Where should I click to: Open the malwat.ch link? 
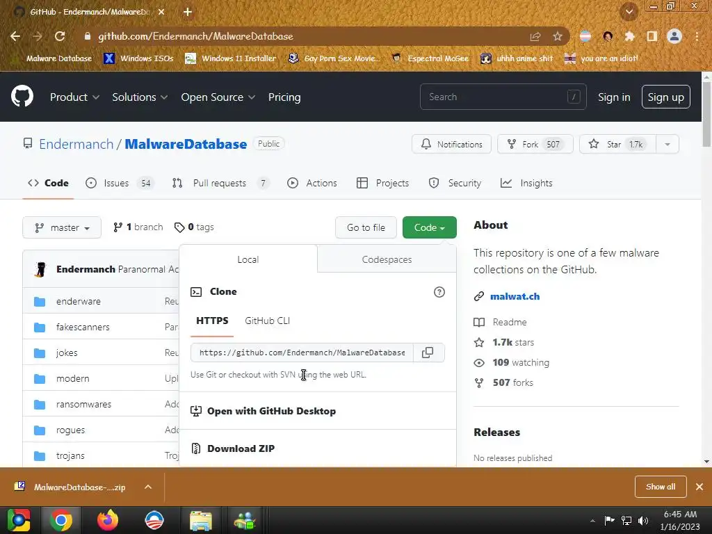pos(515,296)
